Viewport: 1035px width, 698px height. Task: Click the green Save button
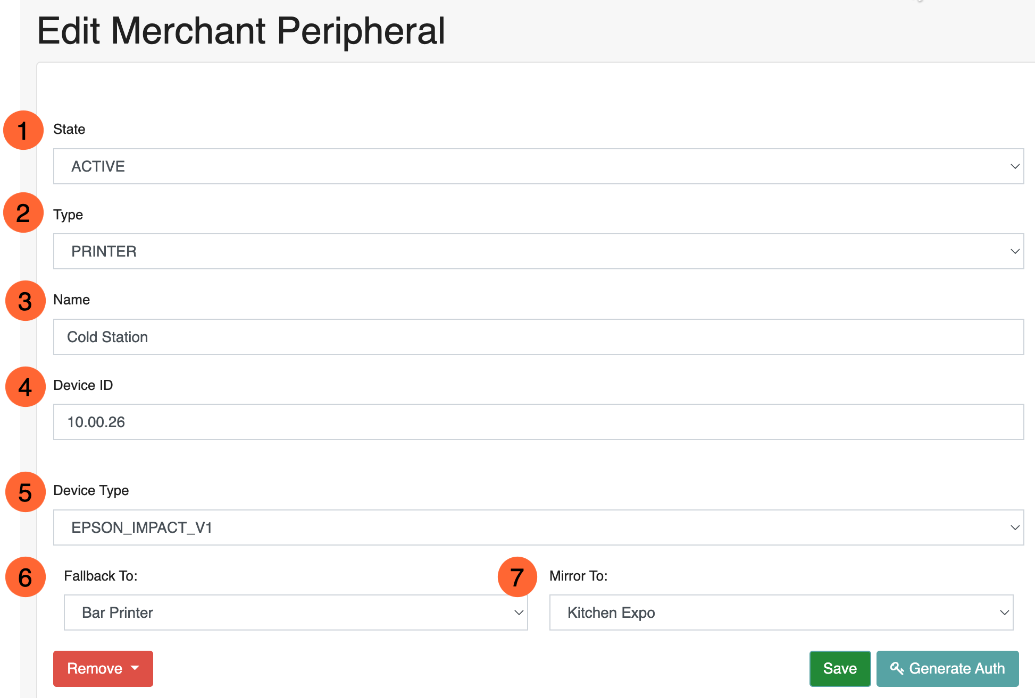tap(840, 668)
